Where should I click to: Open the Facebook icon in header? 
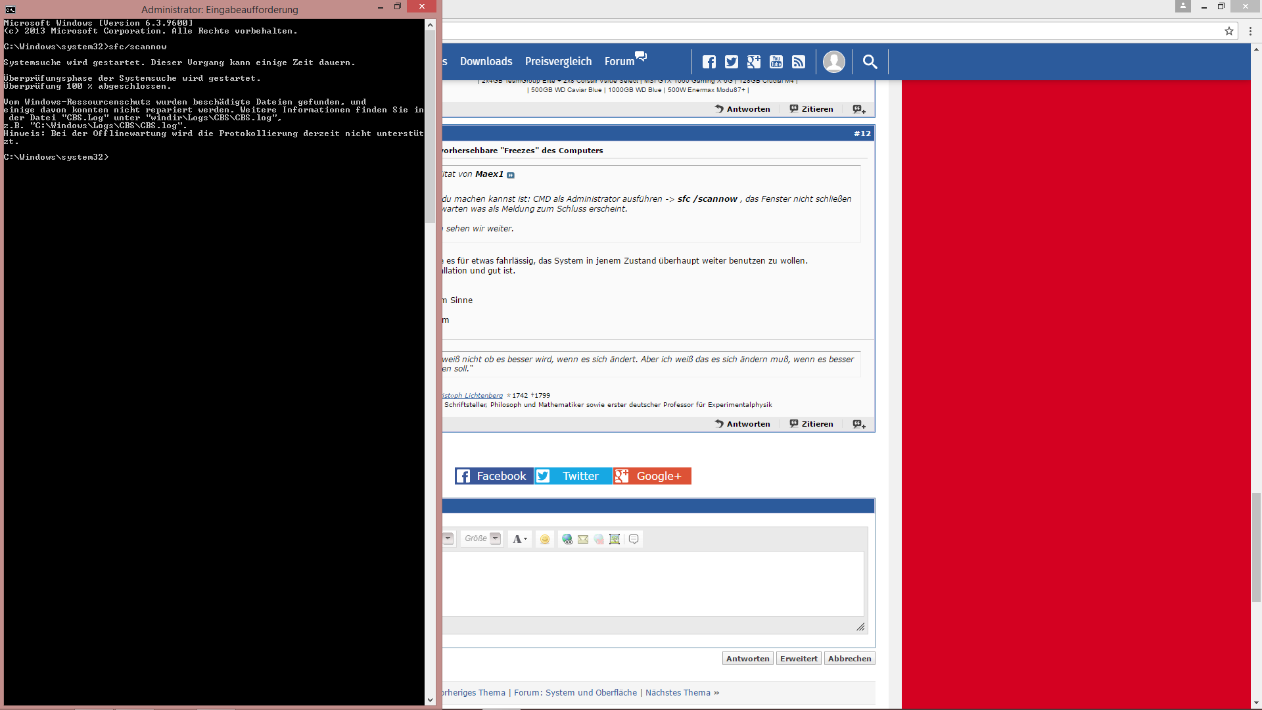tap(709, 62)
